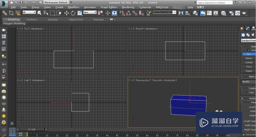Viewport: 256px width, 137px height.
Task: Toggle the Angle Snap icon
Action: 128,13
